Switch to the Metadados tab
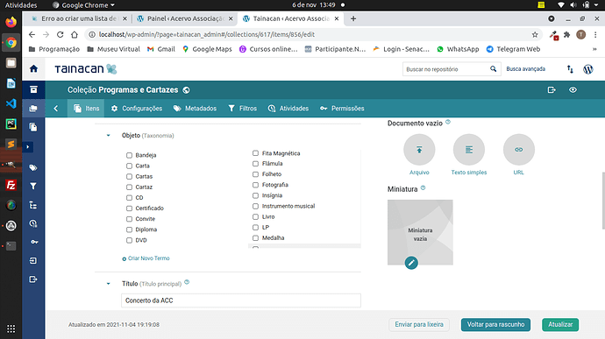605x339 pixels. pyautogui.click(x=196, y=109)
